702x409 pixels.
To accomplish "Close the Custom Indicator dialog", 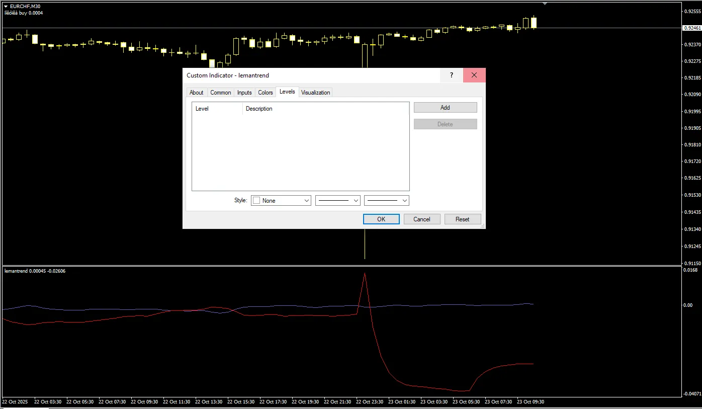I will point(474,75).
